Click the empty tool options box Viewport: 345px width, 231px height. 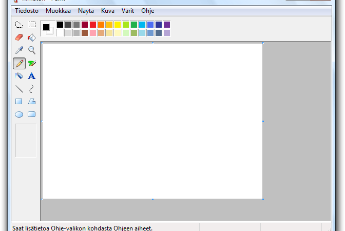[x=26, y=141]
